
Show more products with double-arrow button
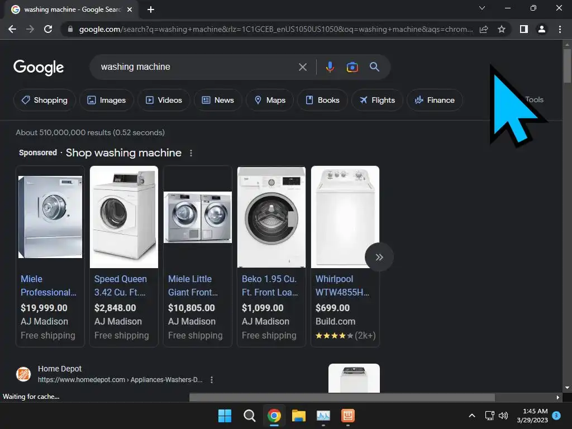click(x=379, y=257)
